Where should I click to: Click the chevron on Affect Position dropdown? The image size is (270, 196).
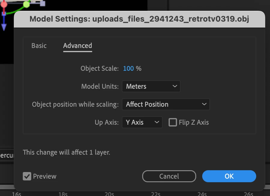point(204,104)
